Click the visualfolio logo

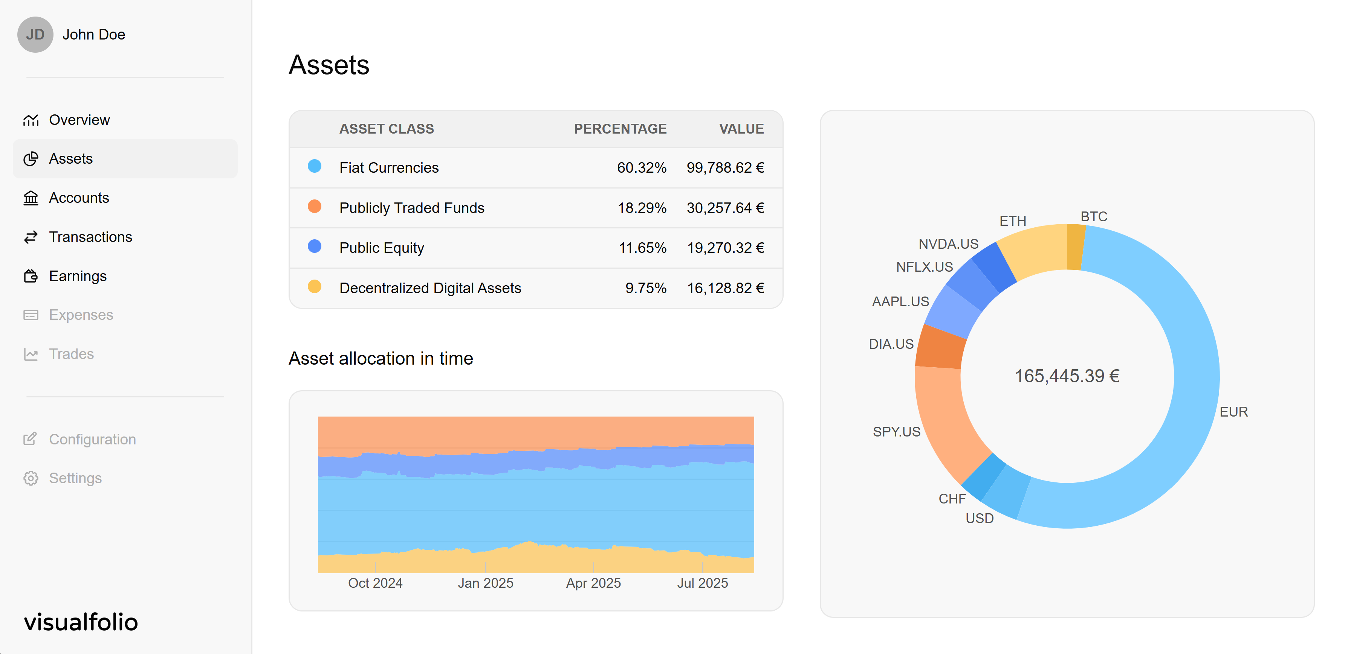81,622
